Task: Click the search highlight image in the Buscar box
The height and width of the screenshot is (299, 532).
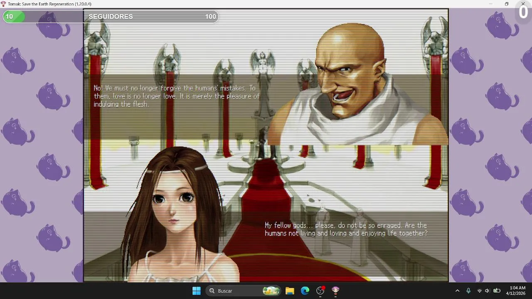Action: [x=271, y=291]
